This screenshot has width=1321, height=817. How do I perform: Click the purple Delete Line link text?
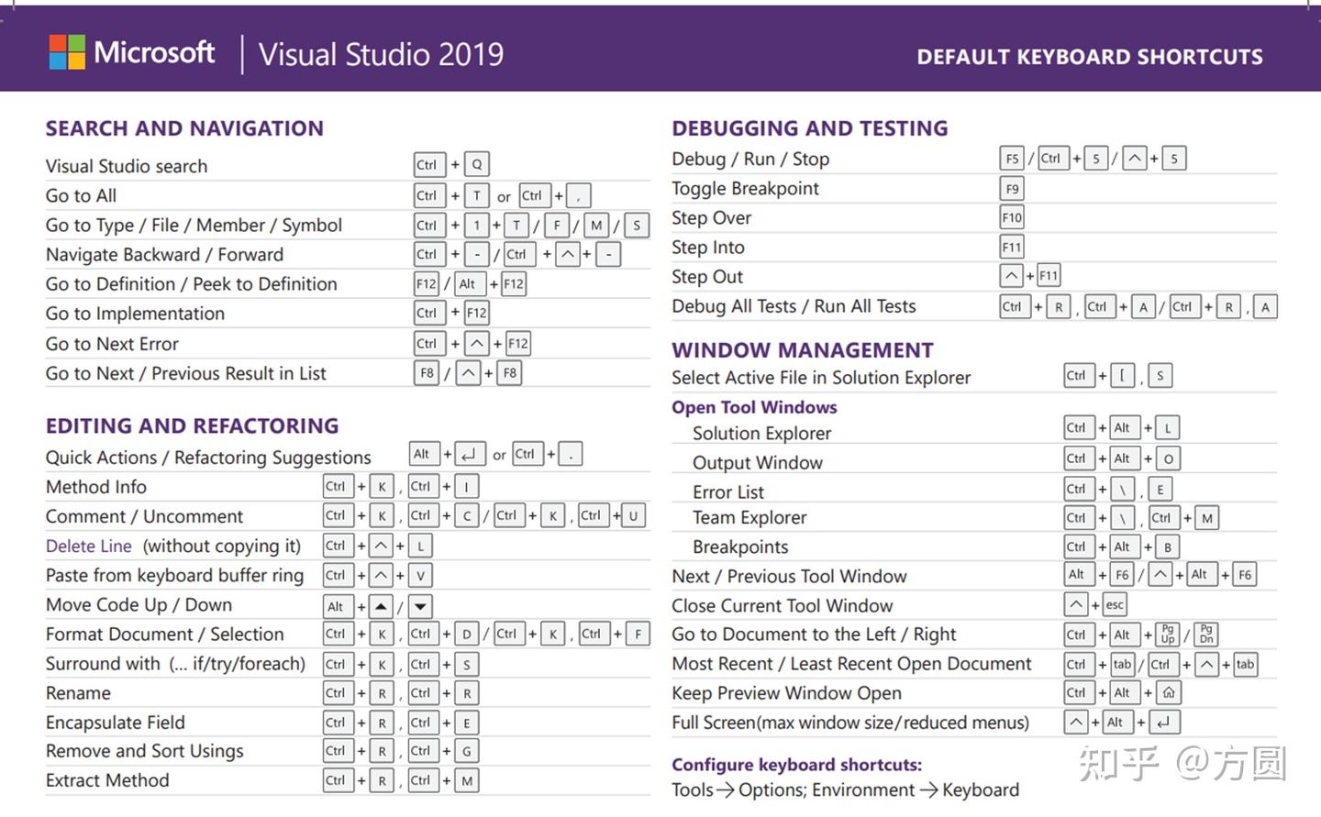pyautogui.click(x=89, y=547)
